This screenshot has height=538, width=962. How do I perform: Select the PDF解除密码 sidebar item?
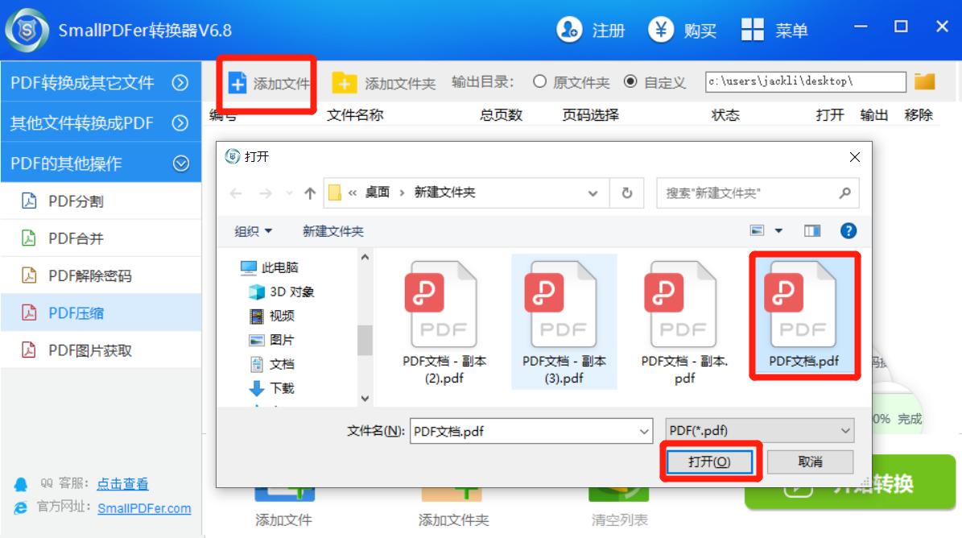tap(101, 275)
